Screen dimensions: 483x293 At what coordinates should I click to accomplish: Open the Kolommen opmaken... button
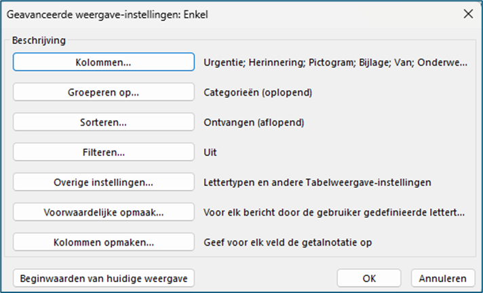pyautogui.click(x=103, y=242)
